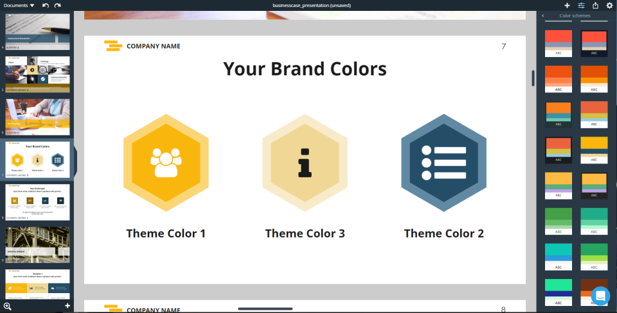Undo the last action

[46, 6]
